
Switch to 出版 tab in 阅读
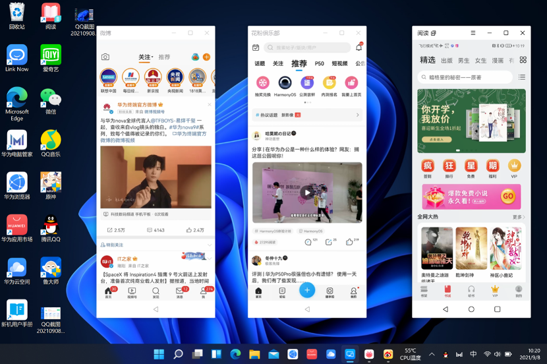447,61
